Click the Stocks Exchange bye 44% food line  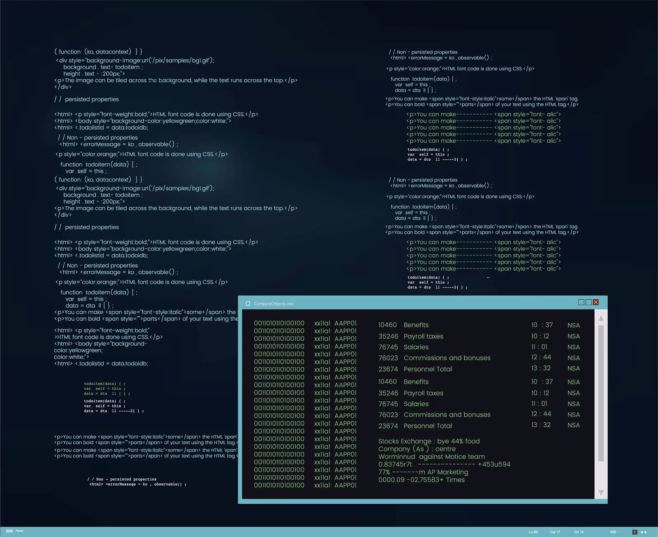429,441
